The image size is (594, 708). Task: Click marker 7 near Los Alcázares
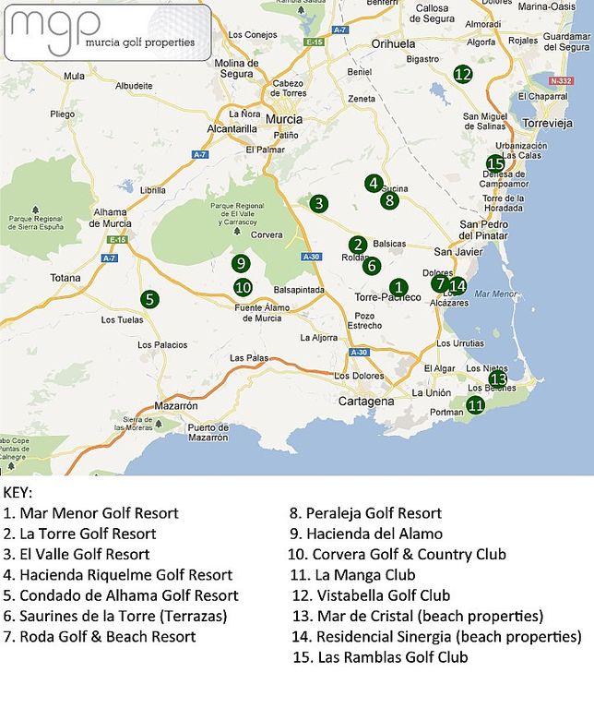coord(440,283)
